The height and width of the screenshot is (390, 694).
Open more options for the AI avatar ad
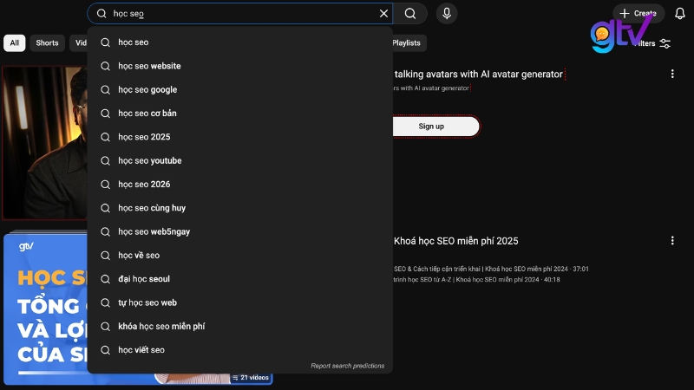[x=672, y=75]
